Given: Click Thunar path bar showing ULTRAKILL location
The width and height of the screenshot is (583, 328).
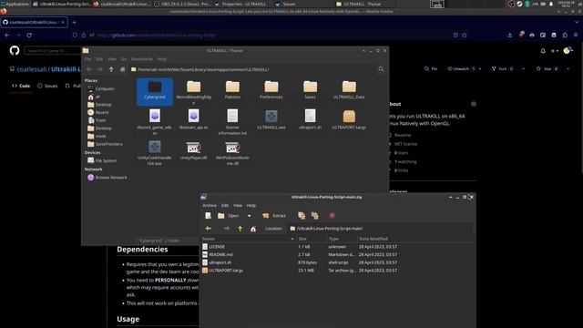Looking at the screenshot, I should click(x=253, y=69).
